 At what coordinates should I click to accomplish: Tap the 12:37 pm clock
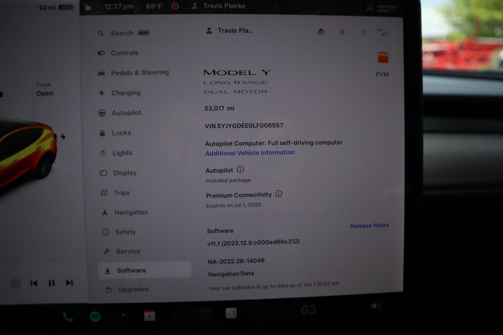tap(119, 6)
